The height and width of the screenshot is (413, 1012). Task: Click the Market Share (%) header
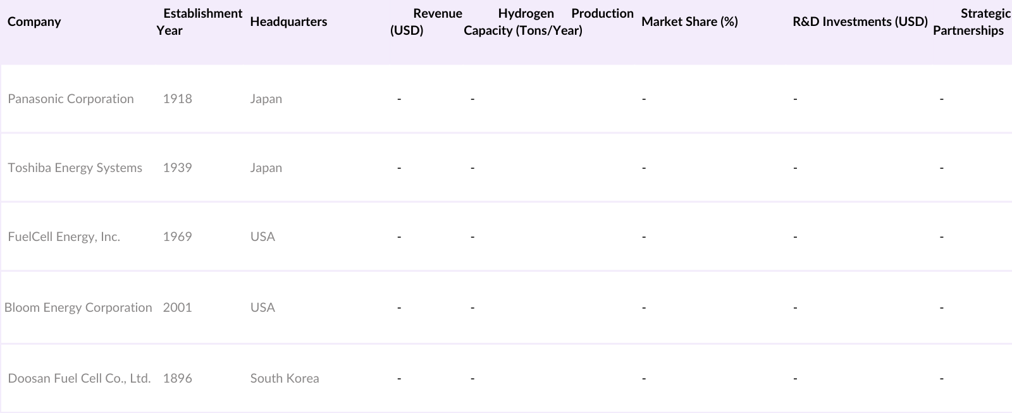pyautogui.click(x=689, y=22)
